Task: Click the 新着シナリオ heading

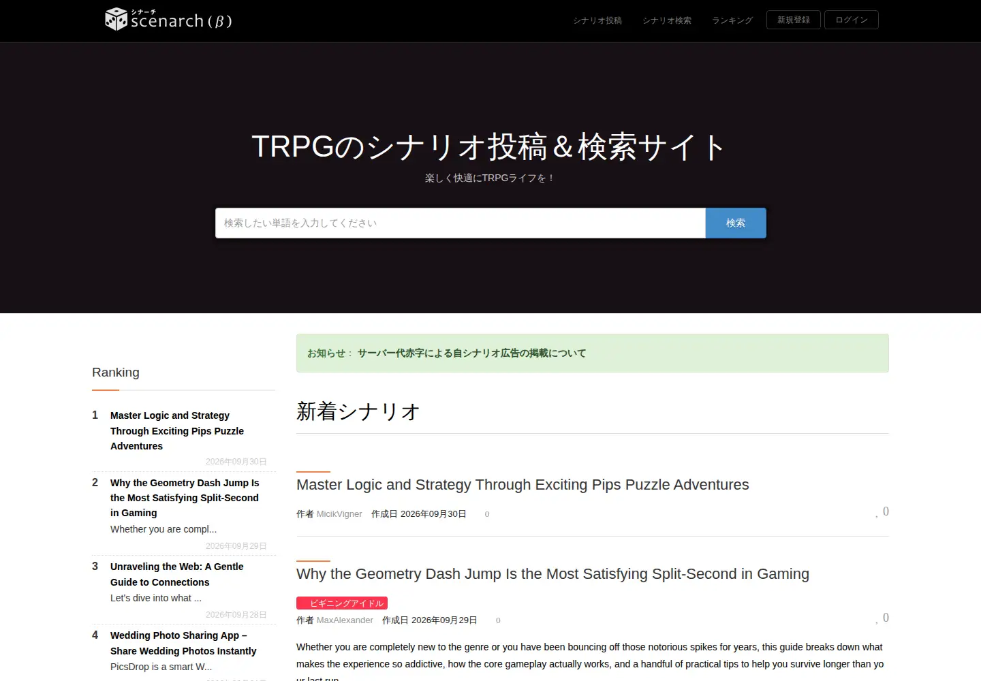Action: (x=358, y=411)
